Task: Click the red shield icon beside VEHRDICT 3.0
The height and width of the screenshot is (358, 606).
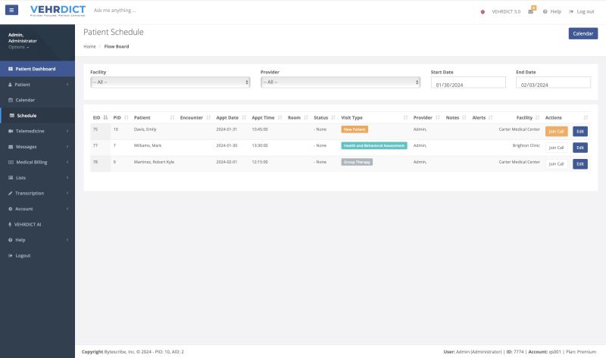Action: click(x=483, y=11)
